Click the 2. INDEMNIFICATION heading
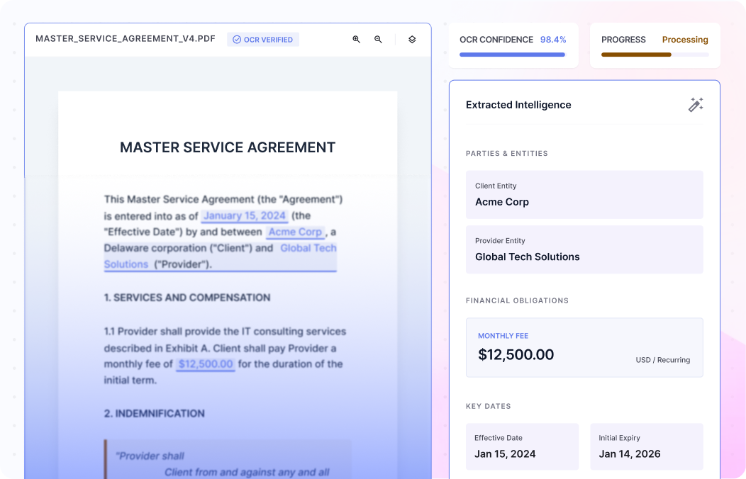 coord(154,413)
